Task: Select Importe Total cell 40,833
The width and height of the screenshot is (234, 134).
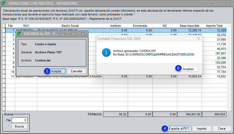Action: pyautogui.click(x=214, y=49)
